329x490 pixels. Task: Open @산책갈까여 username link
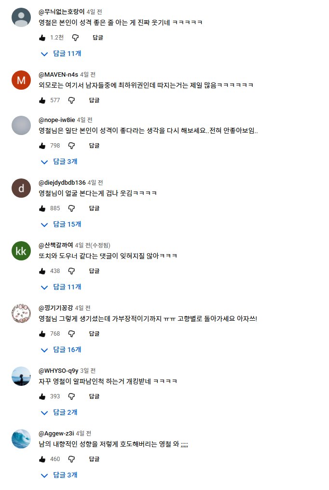point(55,245)
